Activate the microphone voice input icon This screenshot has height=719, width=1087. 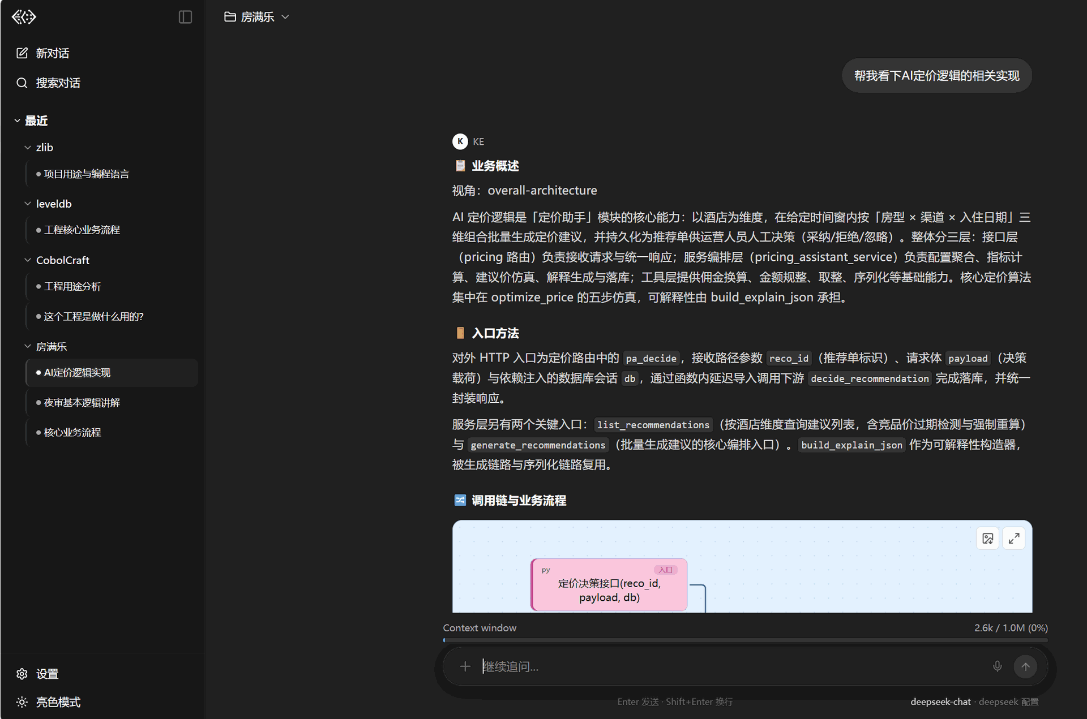(997, 666)
